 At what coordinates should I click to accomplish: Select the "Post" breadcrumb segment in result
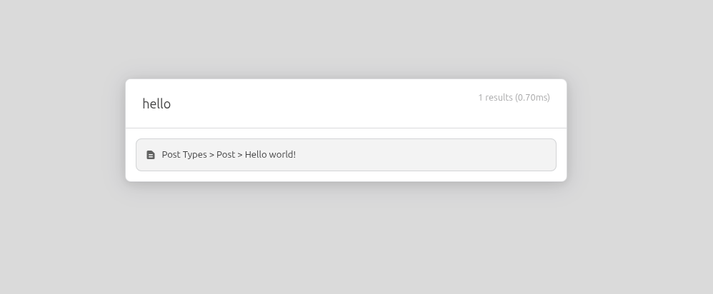point(226,155)
